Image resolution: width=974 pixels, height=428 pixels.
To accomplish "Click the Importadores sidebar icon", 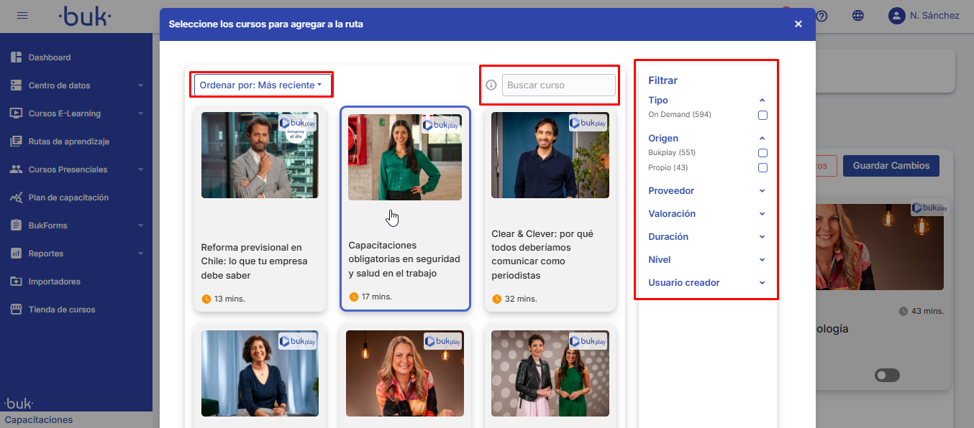I will (x=16, y=282).
